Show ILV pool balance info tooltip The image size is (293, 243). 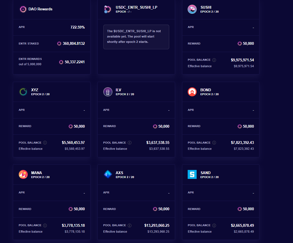(x=130, y=142)
